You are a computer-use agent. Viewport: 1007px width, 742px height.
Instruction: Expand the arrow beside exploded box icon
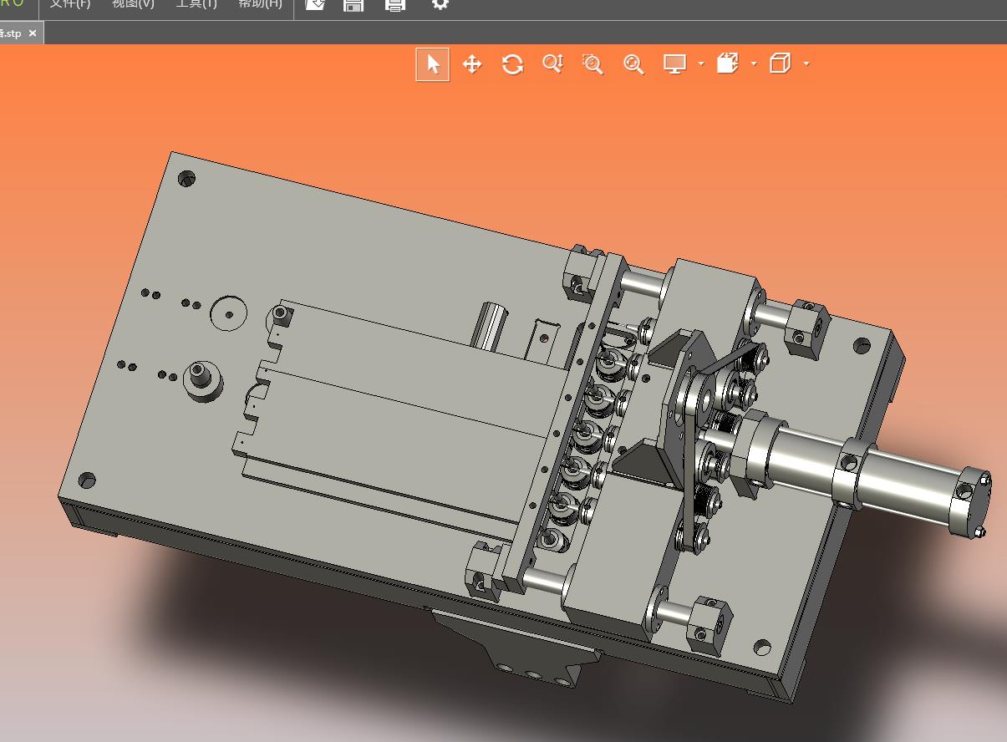pos(754,64)
